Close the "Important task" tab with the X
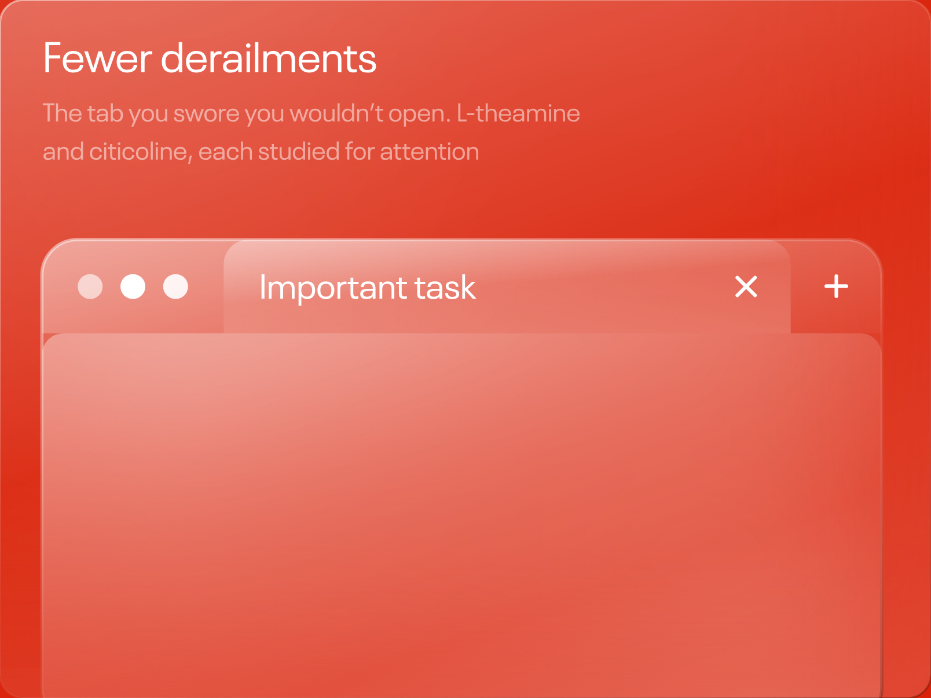This screenshot has width=931, height=698. tap(746, 286)
